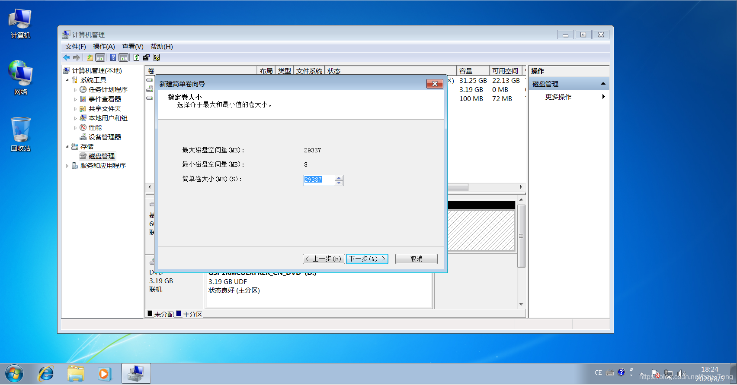Increase the simple volume size spinner
This screenshot has height=385, width=737.
click(339, 177)
